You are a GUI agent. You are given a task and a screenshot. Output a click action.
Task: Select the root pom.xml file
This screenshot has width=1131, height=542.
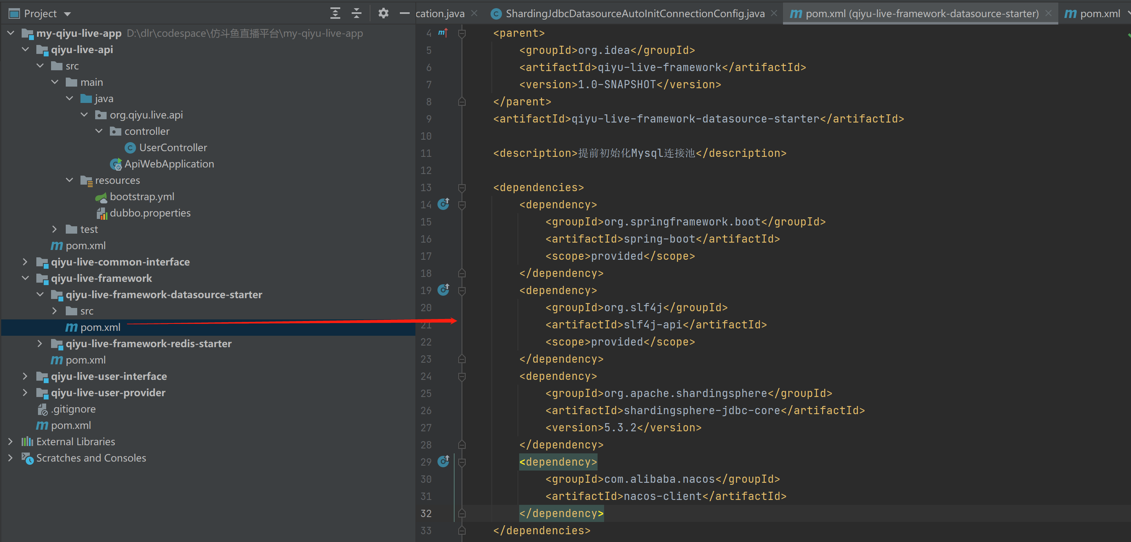(x=71, y=425)
